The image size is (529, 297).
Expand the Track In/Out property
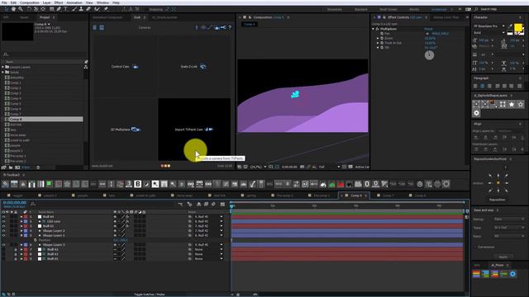(378, 43)
